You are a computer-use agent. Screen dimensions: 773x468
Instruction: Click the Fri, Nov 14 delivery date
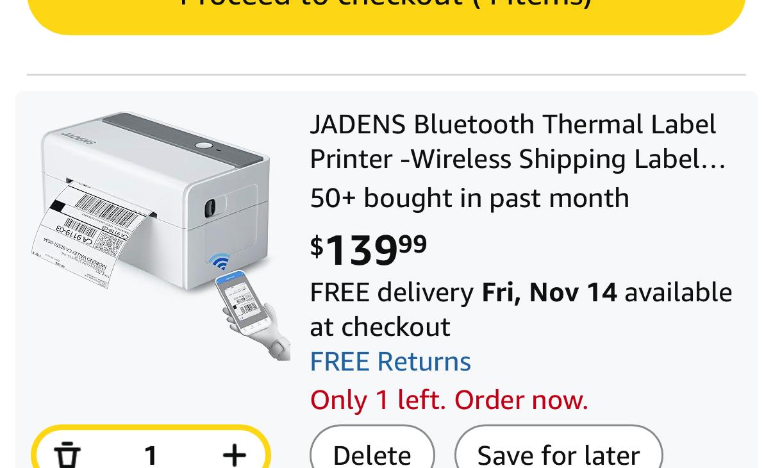(549, 292)
